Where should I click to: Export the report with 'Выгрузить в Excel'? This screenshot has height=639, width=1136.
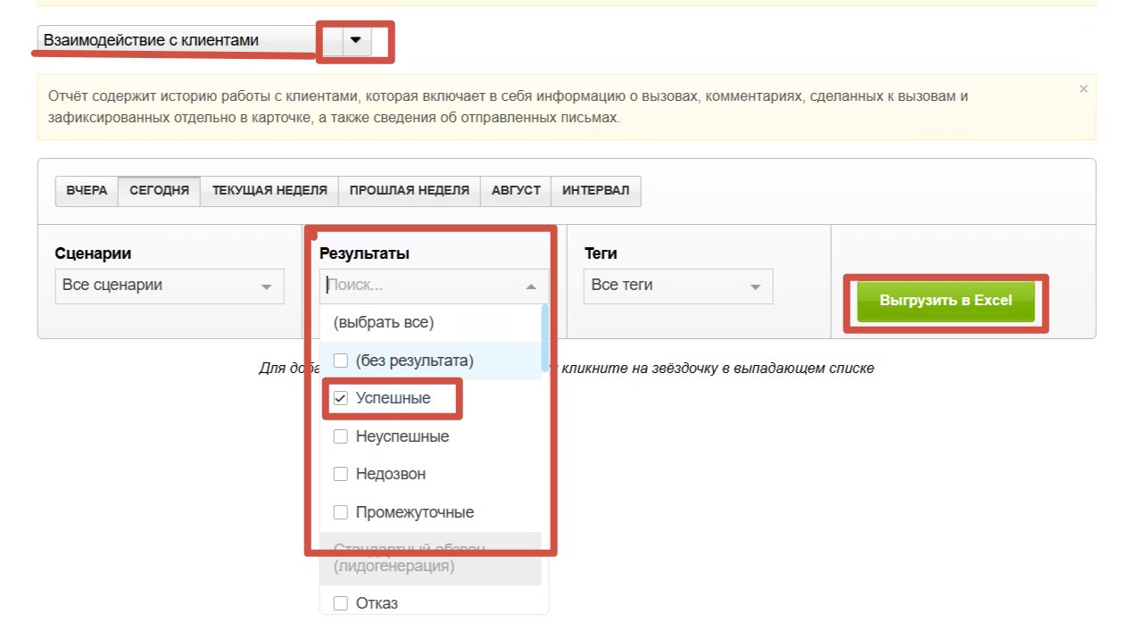pos(946,302)
